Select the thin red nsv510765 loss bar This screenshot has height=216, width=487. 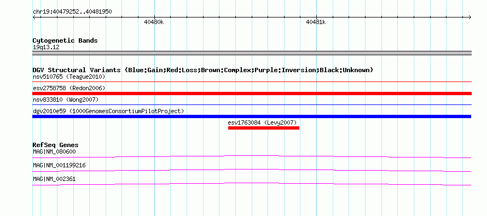pos(252,81)
